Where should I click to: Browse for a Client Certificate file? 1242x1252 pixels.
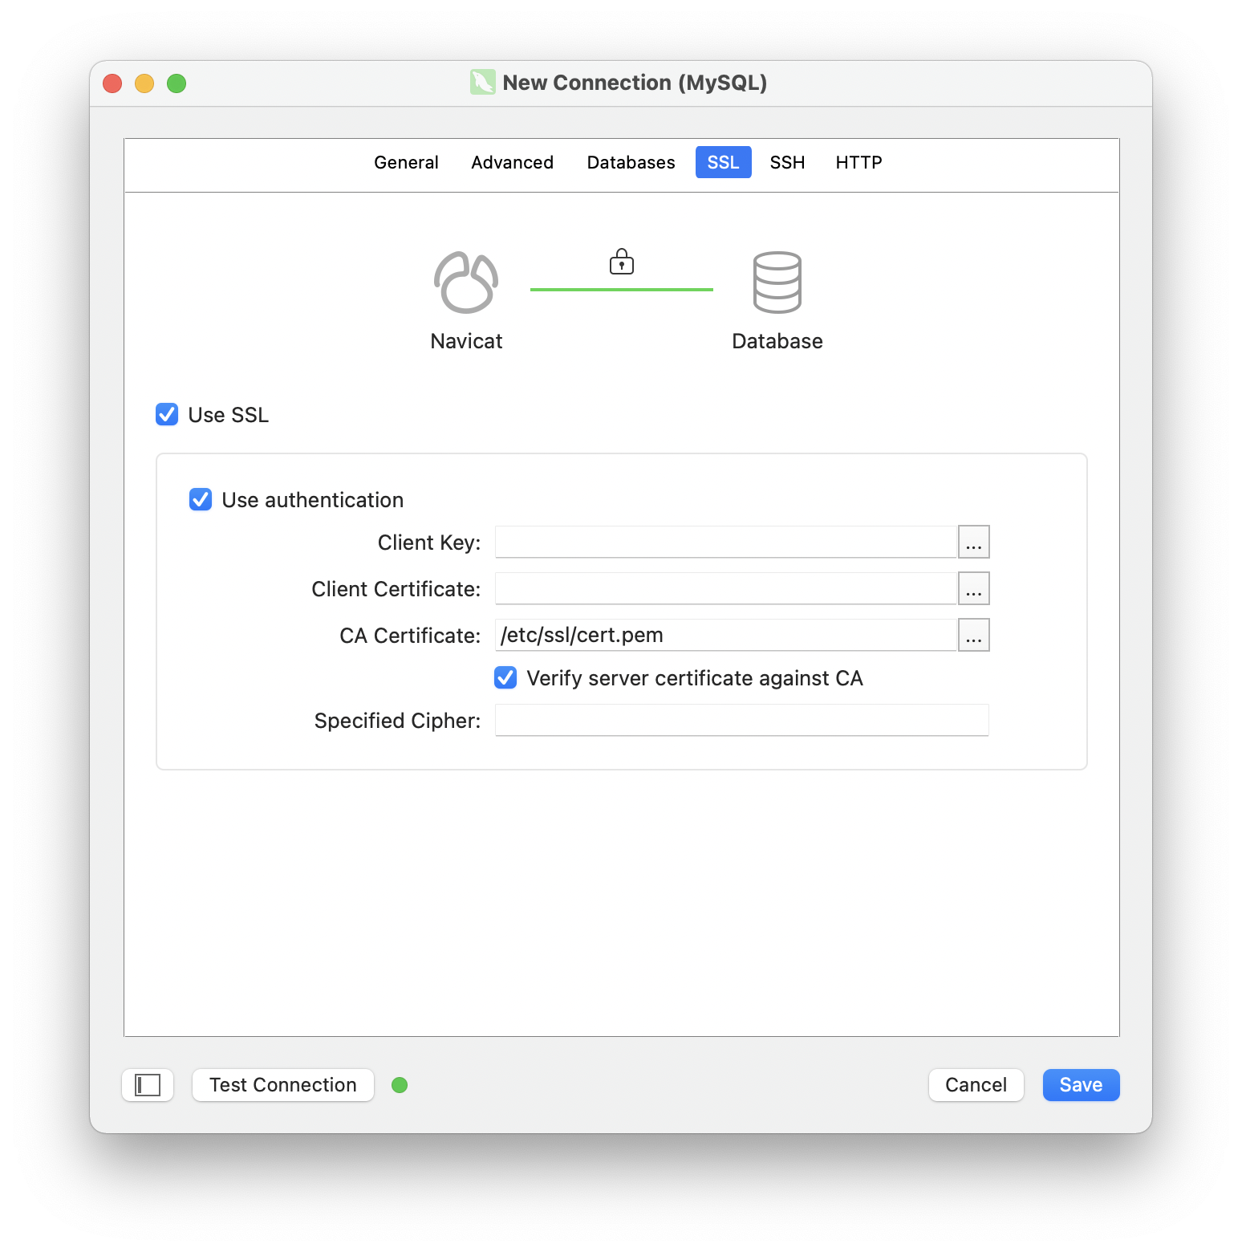[x=972, y=588]
